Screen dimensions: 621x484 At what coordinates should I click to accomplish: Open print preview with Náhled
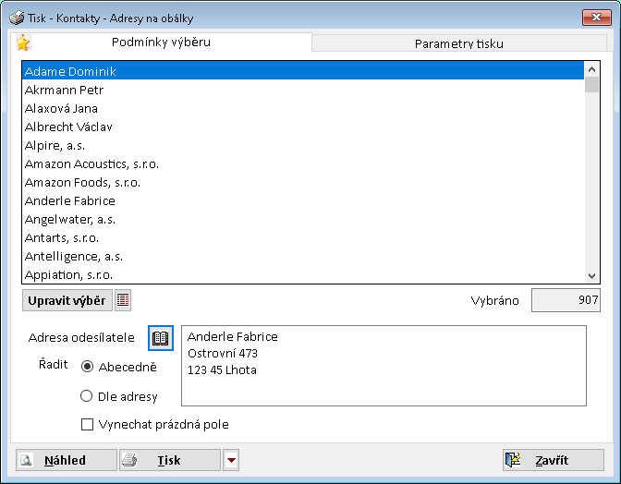(x=66, y=460)
